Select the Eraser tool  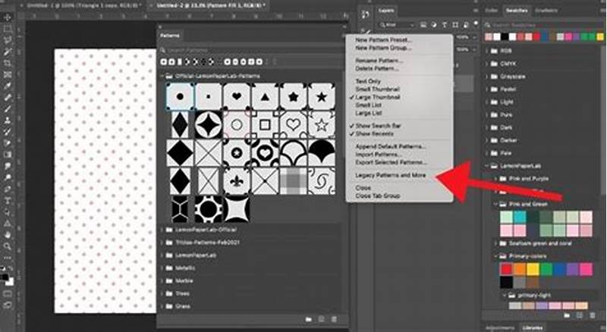pos(8,143)
